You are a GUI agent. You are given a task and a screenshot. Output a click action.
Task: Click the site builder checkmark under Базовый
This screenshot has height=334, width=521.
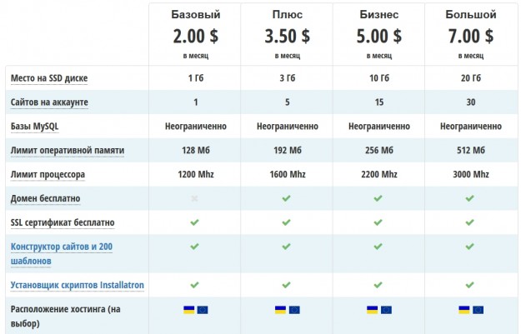(195, 247)
